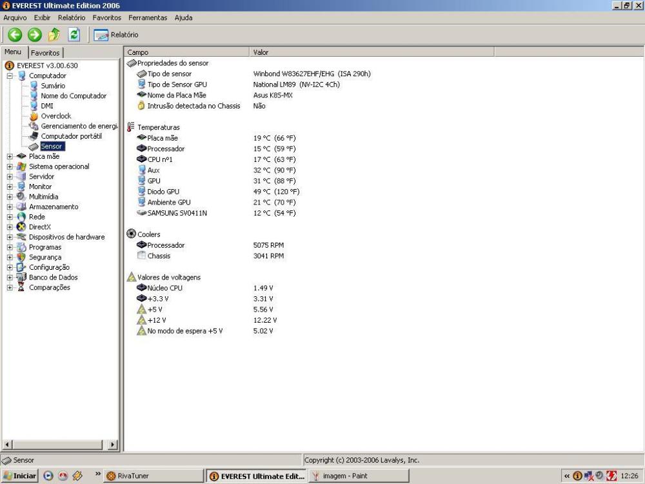This screenshot has height=484, width=645.
Task: Expand the Armazenamento tree node
Action: [x=10, y=207]
